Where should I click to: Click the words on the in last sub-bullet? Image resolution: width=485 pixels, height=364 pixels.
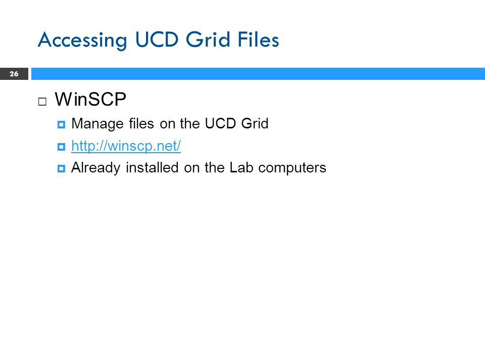pos(204,167)
